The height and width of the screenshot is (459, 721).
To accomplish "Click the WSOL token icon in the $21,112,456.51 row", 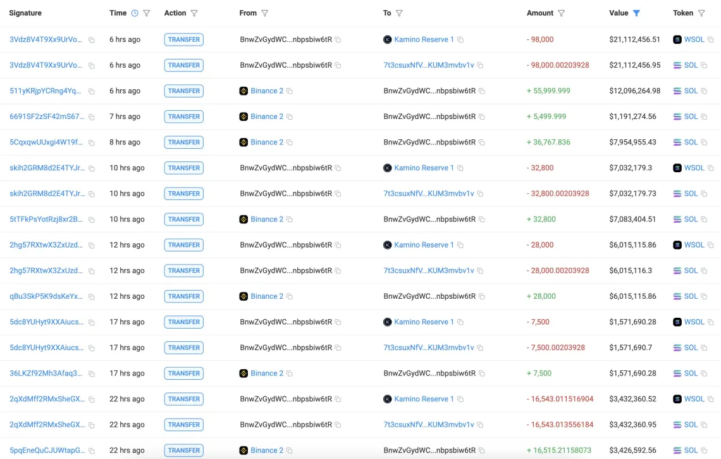I will tap(677, 40).
